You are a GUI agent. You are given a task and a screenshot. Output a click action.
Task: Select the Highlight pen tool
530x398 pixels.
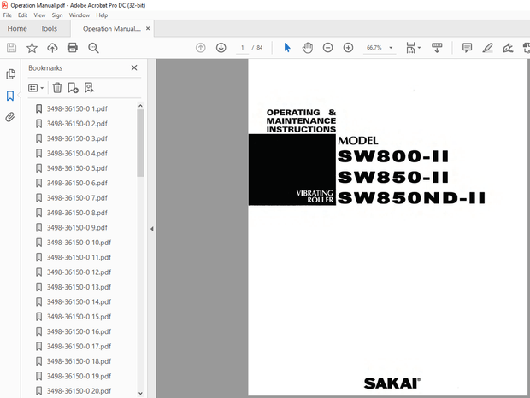pos(487,48)
